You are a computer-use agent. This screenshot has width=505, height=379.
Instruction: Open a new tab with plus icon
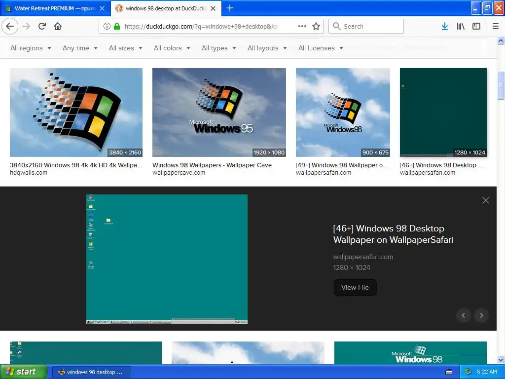(x=230, y=8)
